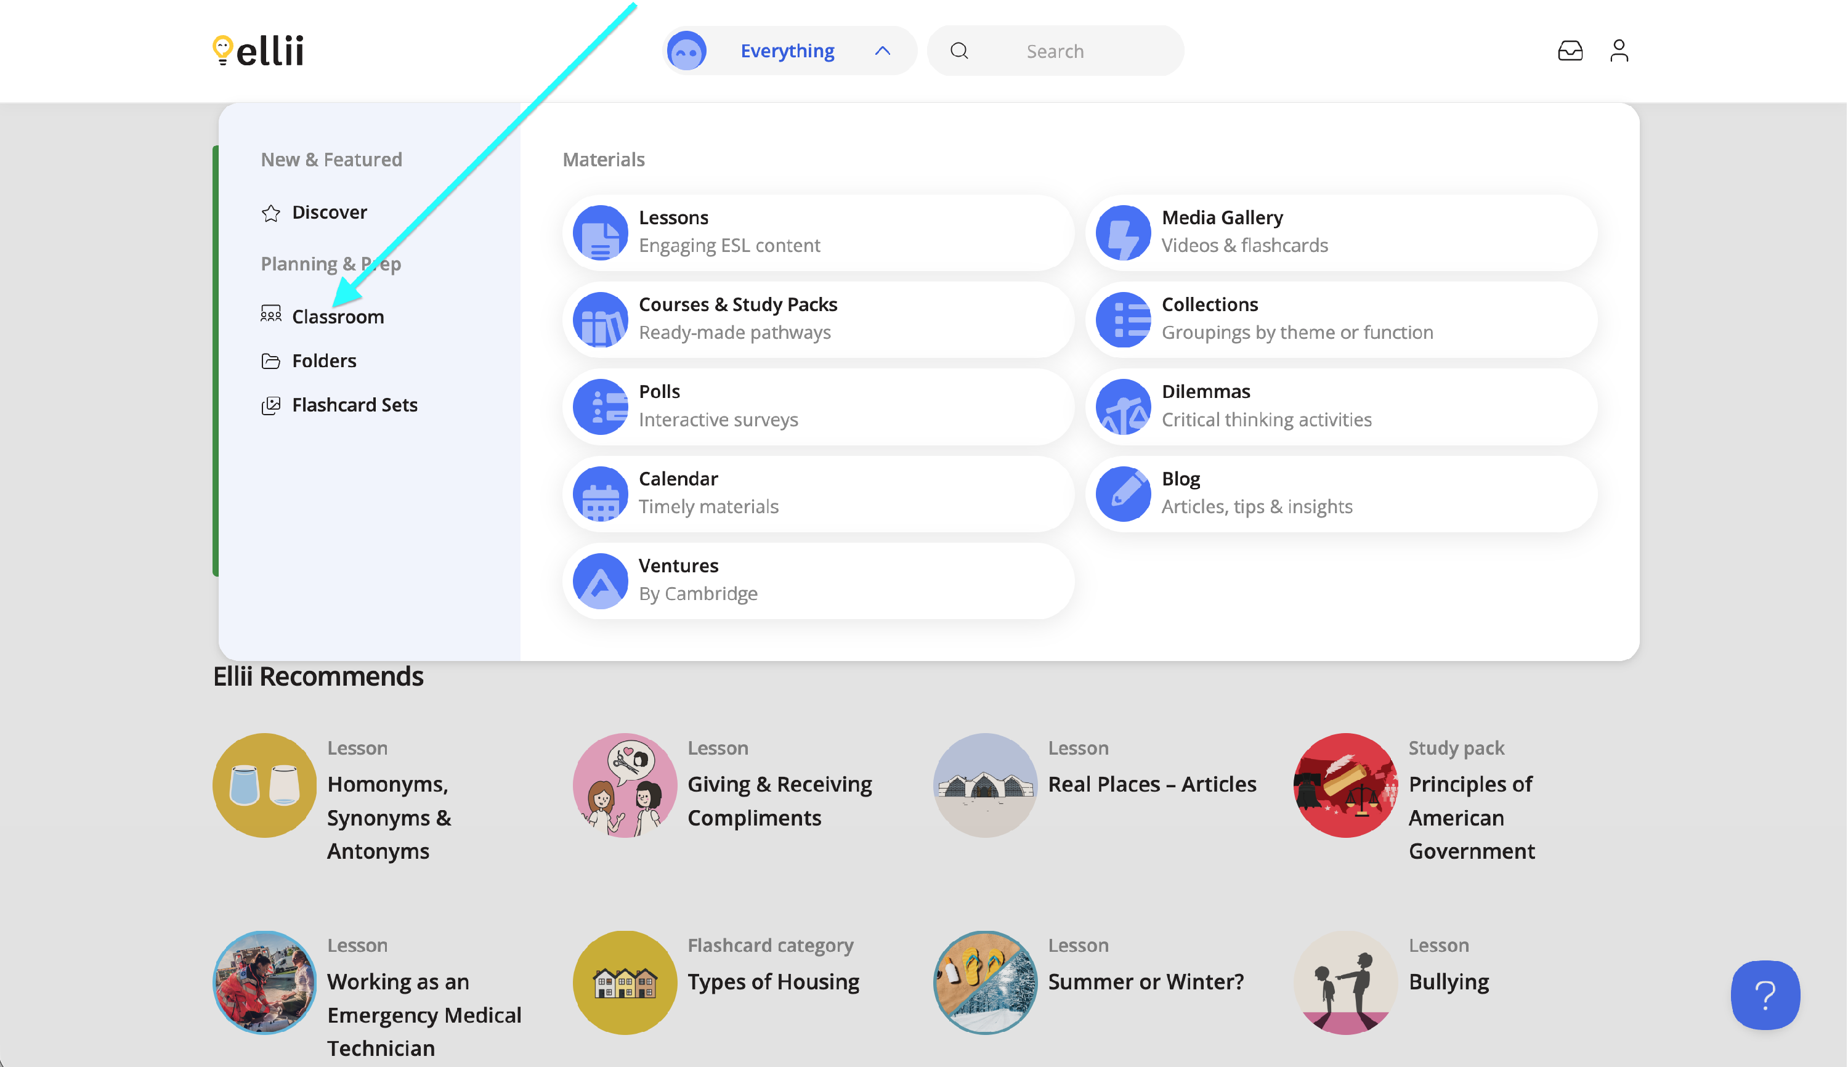
Task: Click the ellii logo
Action: pos(258,51)
